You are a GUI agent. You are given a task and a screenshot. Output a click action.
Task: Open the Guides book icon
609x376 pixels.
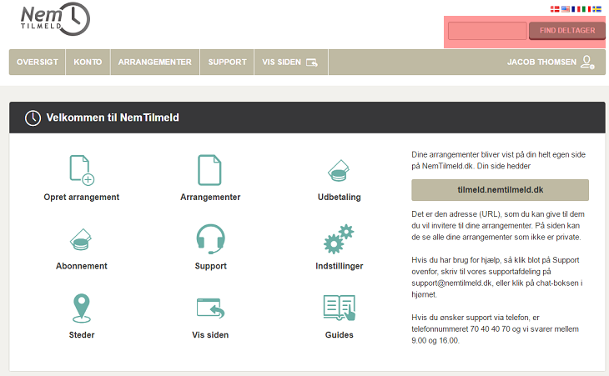340,308
